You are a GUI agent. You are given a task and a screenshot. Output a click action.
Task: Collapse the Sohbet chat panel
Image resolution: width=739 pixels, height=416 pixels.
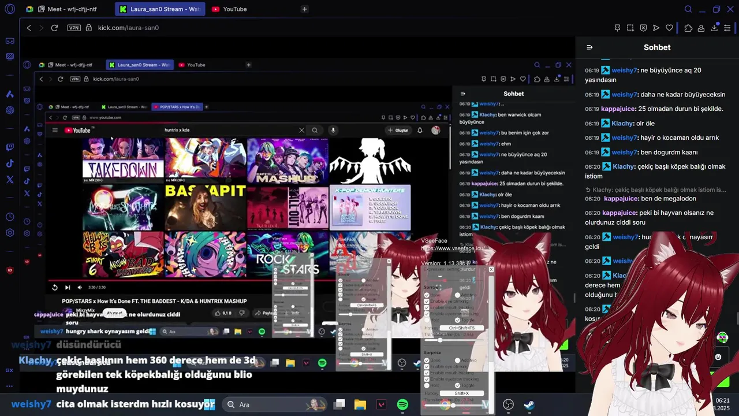tap(589, 47)
